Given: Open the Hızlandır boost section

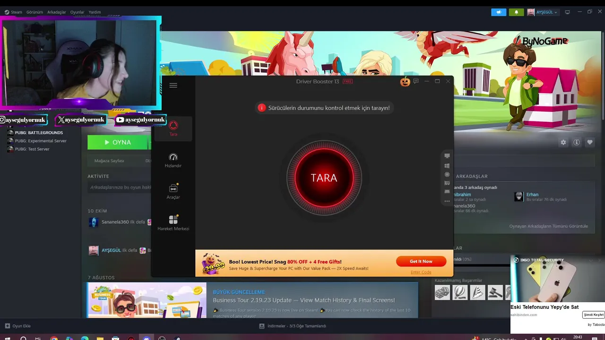Looking at the screenshot, I should click(173, 161).
